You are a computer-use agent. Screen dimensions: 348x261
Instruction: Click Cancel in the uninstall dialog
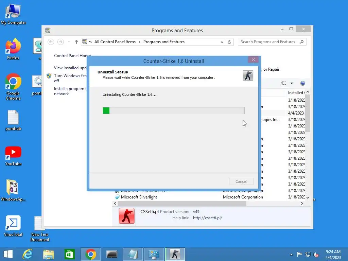point(241,181)
